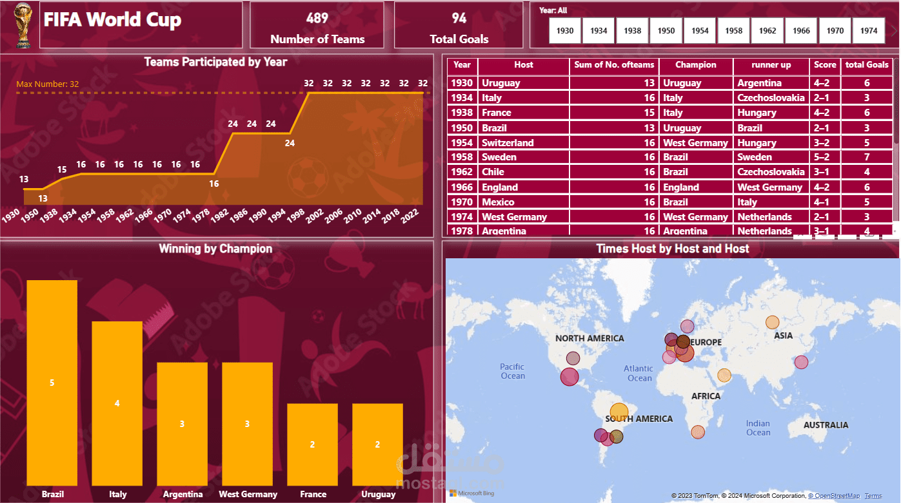The image size is (901, 503).
Task: Select the 4–1 score cell
Action: pos(825,202)
